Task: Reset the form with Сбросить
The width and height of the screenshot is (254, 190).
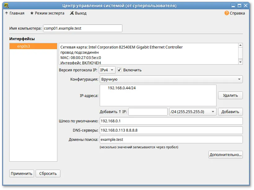Action: coord(48,173)
